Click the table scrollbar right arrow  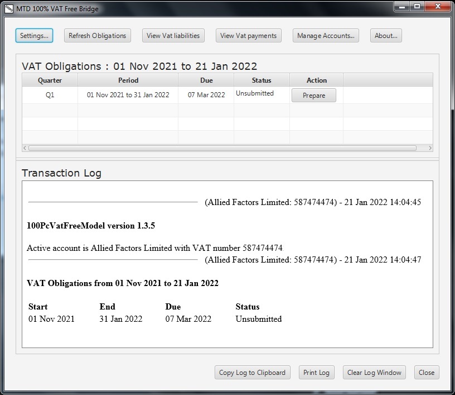430,148
